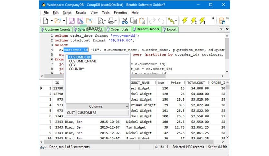The width and height of the screenshot is (269, 156).
Task: Click the Paste clipboard icon
Action: (x=142, y=21)
